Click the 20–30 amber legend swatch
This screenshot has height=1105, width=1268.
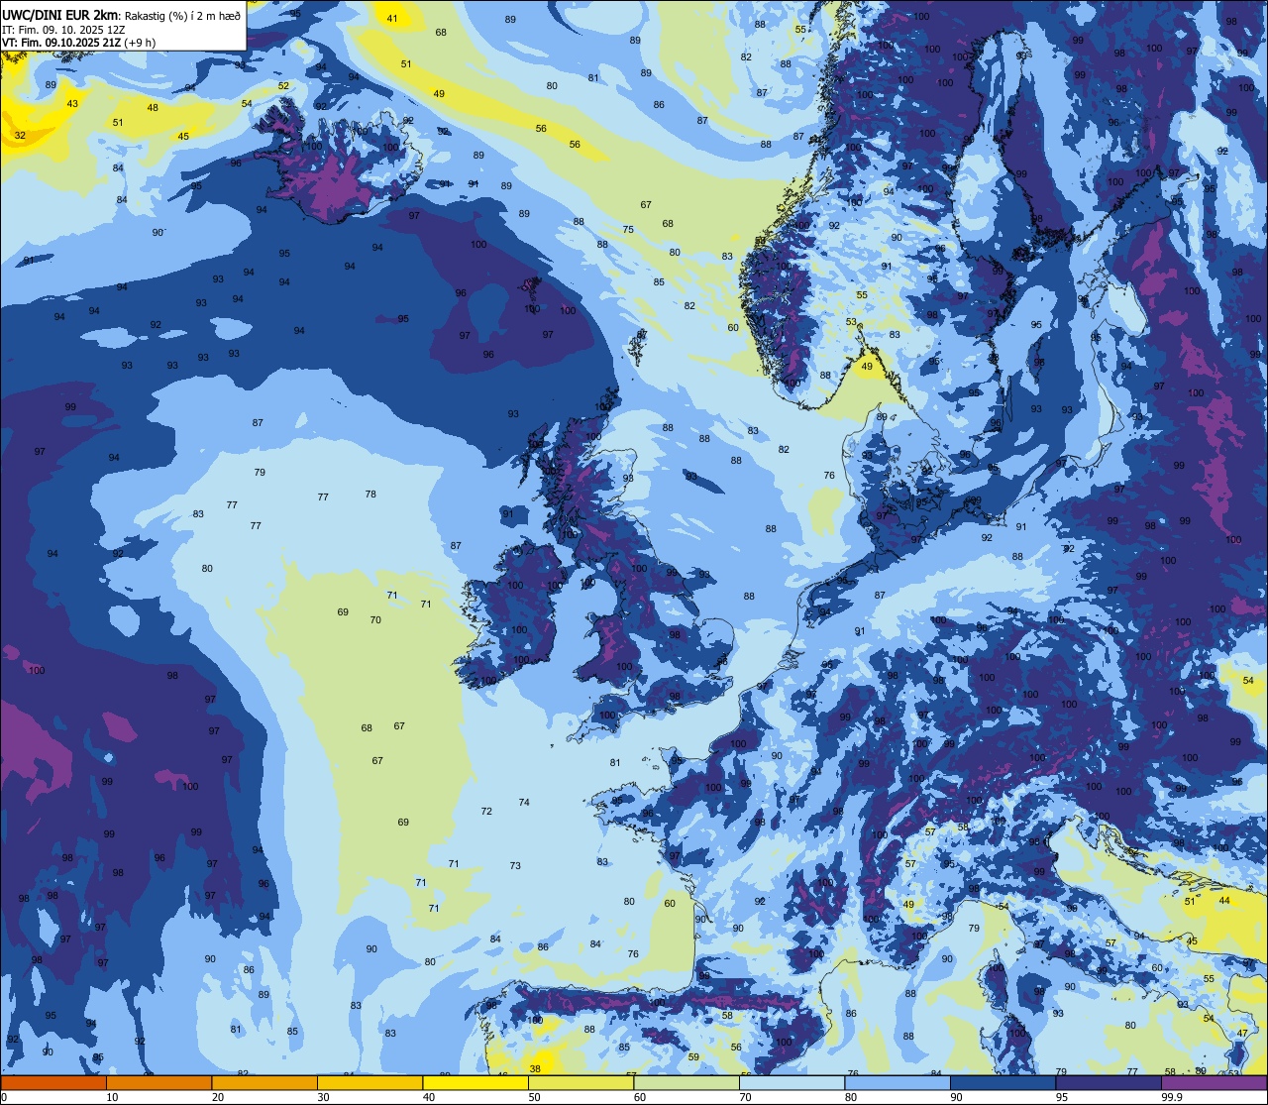264,1082
